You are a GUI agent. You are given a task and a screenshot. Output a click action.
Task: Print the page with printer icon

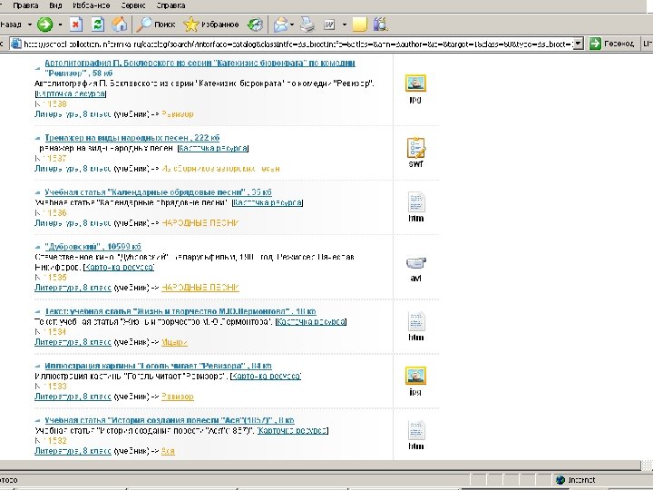(307, 24)
